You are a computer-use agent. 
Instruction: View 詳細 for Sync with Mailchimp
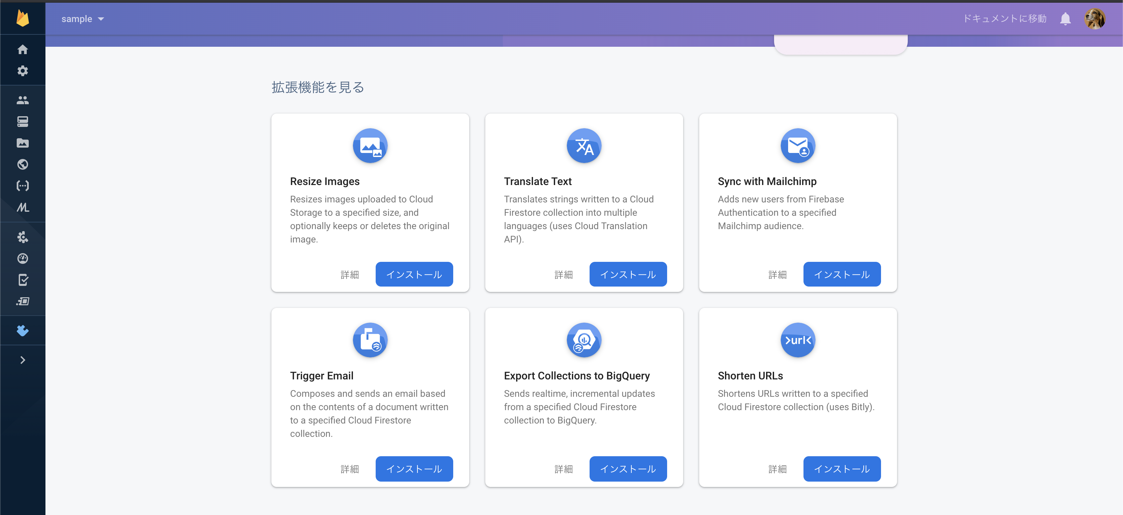tap(777, 275)
